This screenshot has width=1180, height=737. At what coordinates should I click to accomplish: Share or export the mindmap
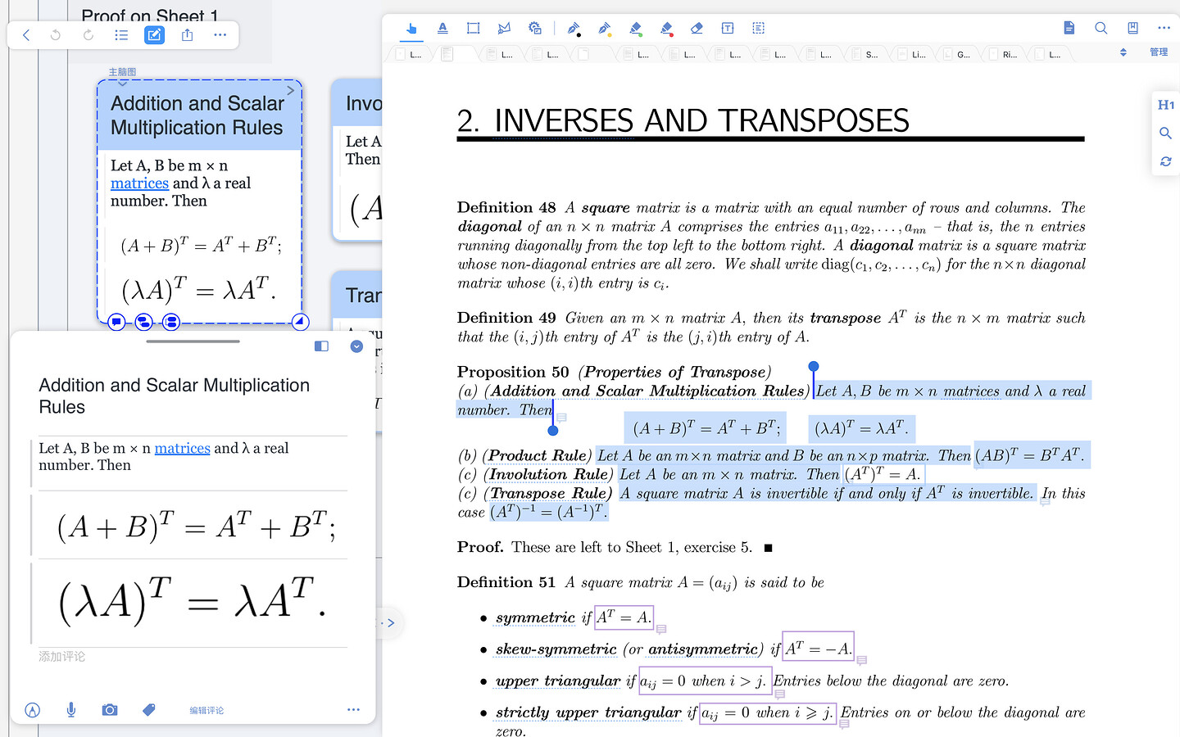pos(187,35)
